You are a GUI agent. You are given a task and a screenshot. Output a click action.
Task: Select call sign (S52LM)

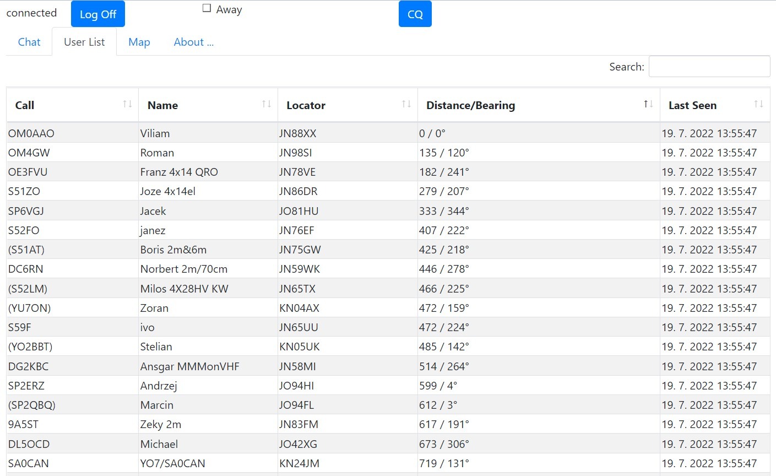tap(28, 289)
